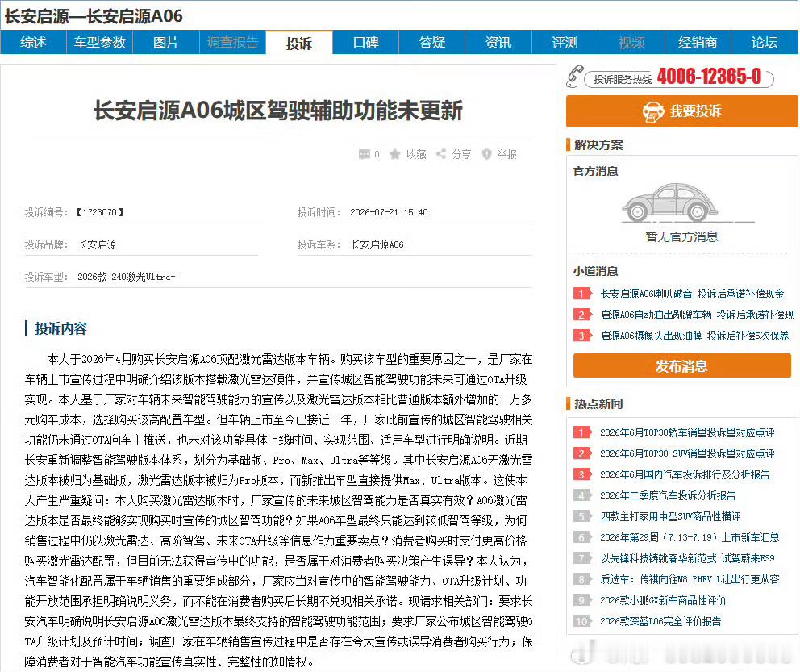The height and width of the screenshot is (672, 800).
Task: Open the 车型参数 tab
Action: 99,42
